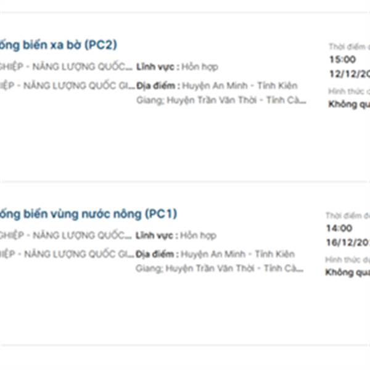Screen dimensions: 370x370
Task: Click 'Lĩnh vực: Hỗn hợp' in PC1 card
Action: click(x=176, y=236)
